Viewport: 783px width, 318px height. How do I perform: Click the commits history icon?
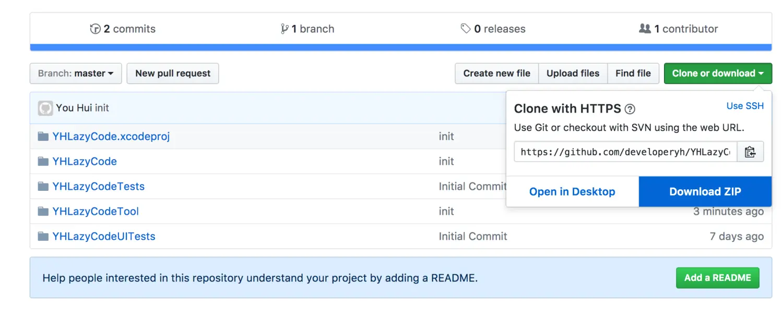(95, 29)
